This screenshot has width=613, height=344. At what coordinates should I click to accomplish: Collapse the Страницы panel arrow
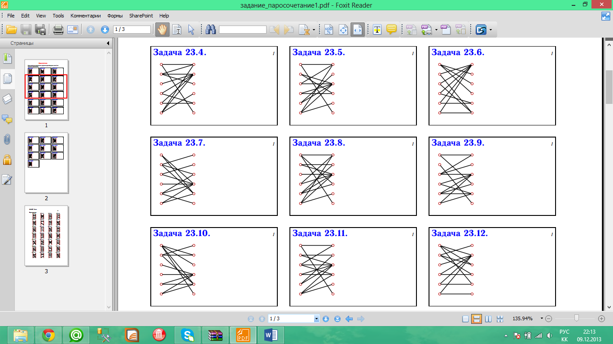tap(108, 43)
